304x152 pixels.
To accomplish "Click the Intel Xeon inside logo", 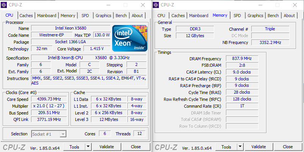I will (130, 38).
